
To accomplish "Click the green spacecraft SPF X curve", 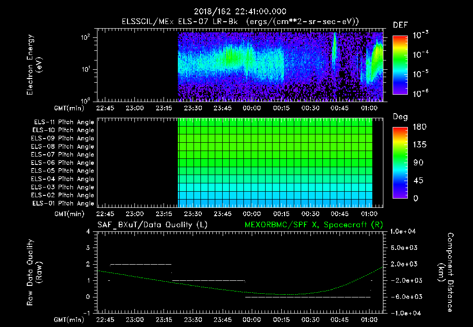I will [240, 281].
